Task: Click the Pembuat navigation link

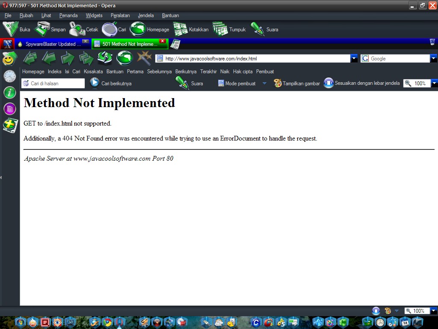Action: [265, 72]
